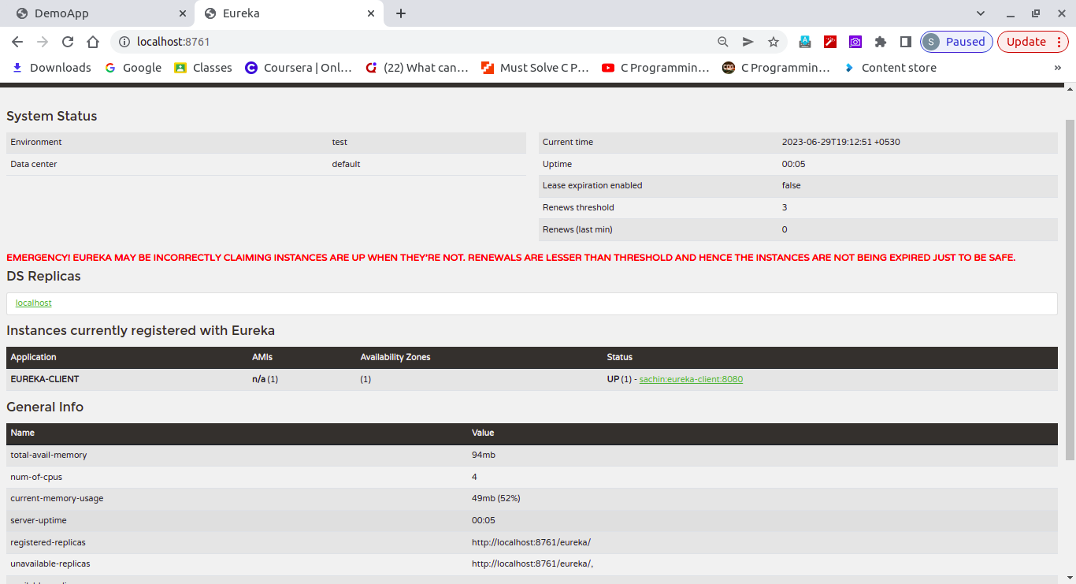This screenshot has height=584, width=1076.
Task: Open the Chrome three-dot menu
Action: point(1059,42)
